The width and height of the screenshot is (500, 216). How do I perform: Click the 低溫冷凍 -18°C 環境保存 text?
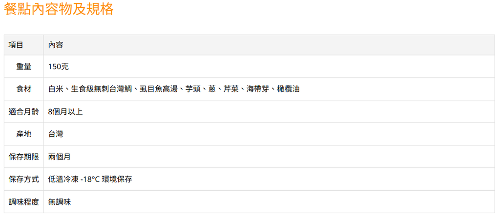(90, 179)
